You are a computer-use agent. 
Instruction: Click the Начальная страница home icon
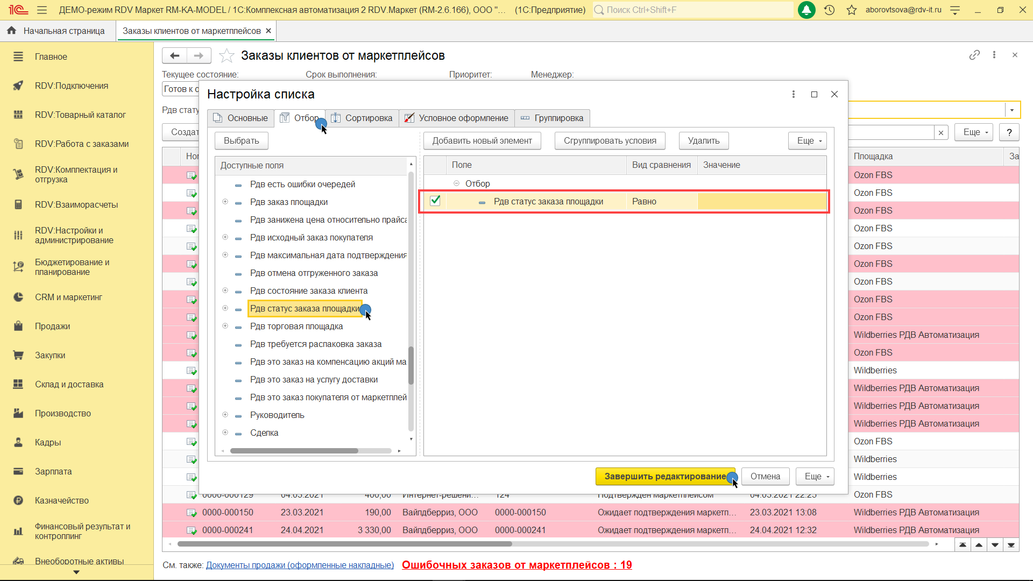click(x=11, y=31)
